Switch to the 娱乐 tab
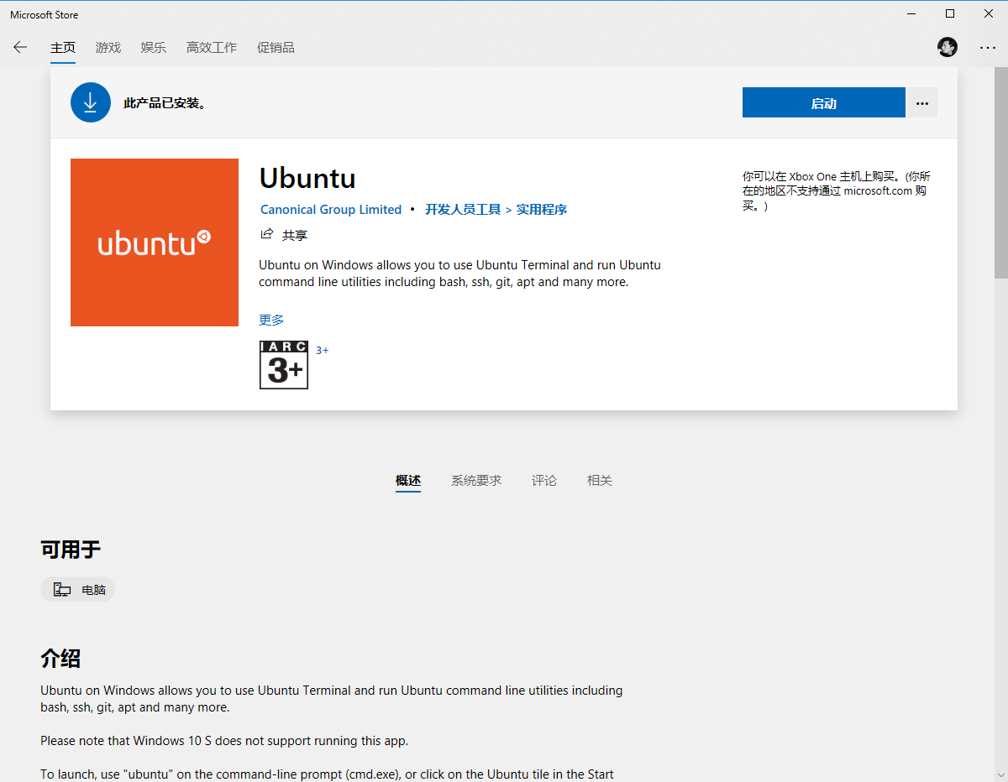Viewport: 1008px width, 782px height. tap(154, 48)
